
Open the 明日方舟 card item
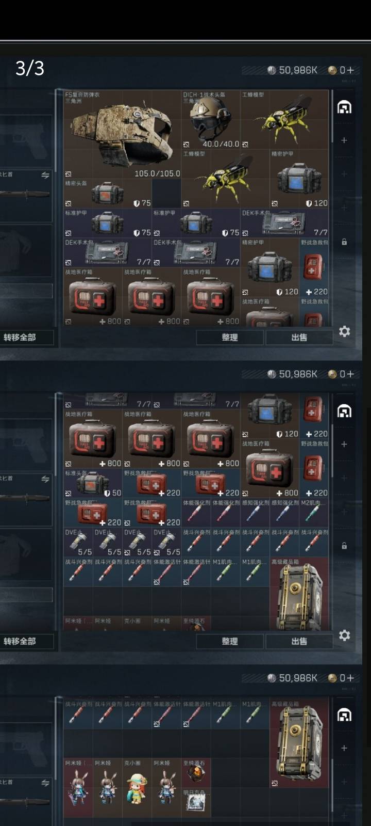pos(196,802)
